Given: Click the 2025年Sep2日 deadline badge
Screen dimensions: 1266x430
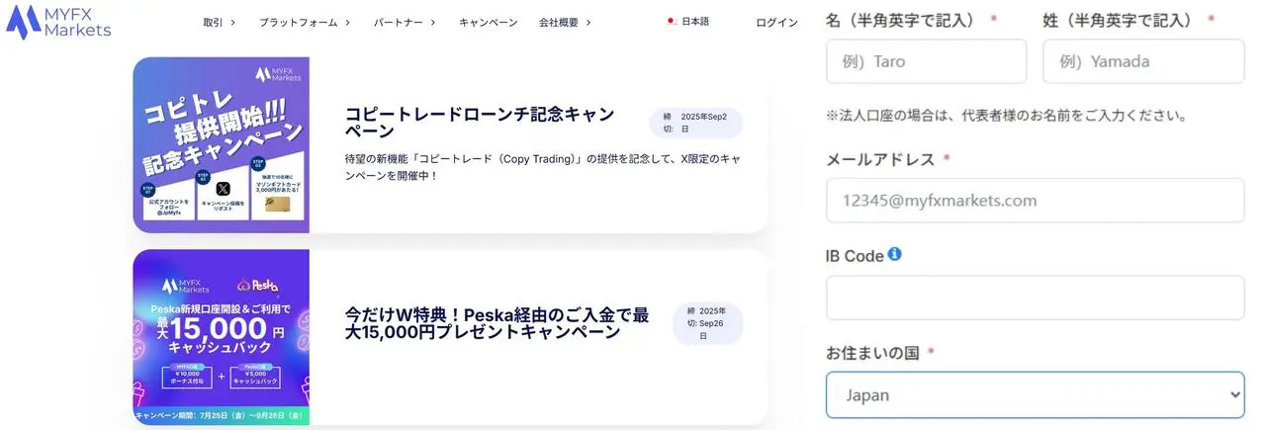Looking at the screenshot, I should click(695, 123).
